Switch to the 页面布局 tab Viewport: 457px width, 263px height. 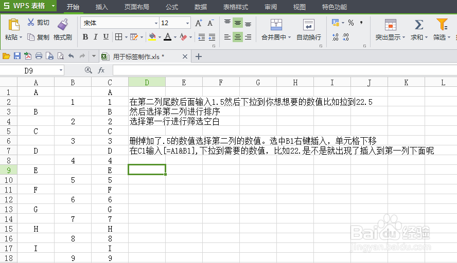[137, 7]
